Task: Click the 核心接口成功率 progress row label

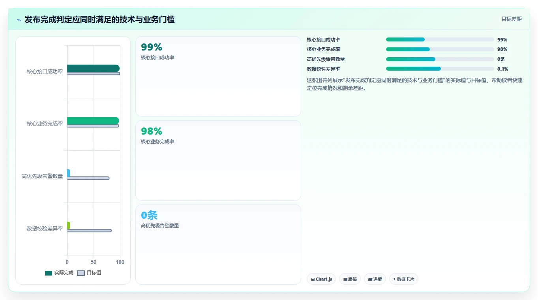Action: (x=323, y=40)
